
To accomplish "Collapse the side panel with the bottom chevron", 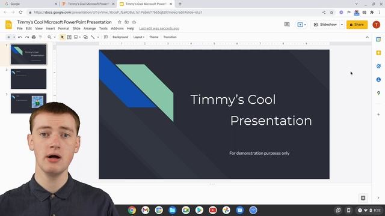I will [x=378, y=198].
